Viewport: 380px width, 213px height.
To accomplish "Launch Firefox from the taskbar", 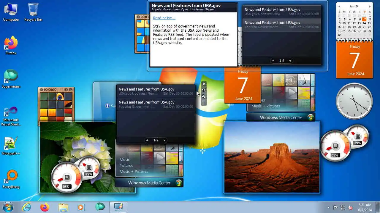I will click(45, 207).
